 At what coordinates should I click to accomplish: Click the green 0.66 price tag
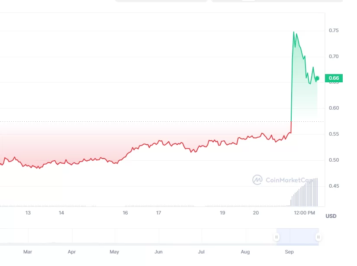point(334,78)
